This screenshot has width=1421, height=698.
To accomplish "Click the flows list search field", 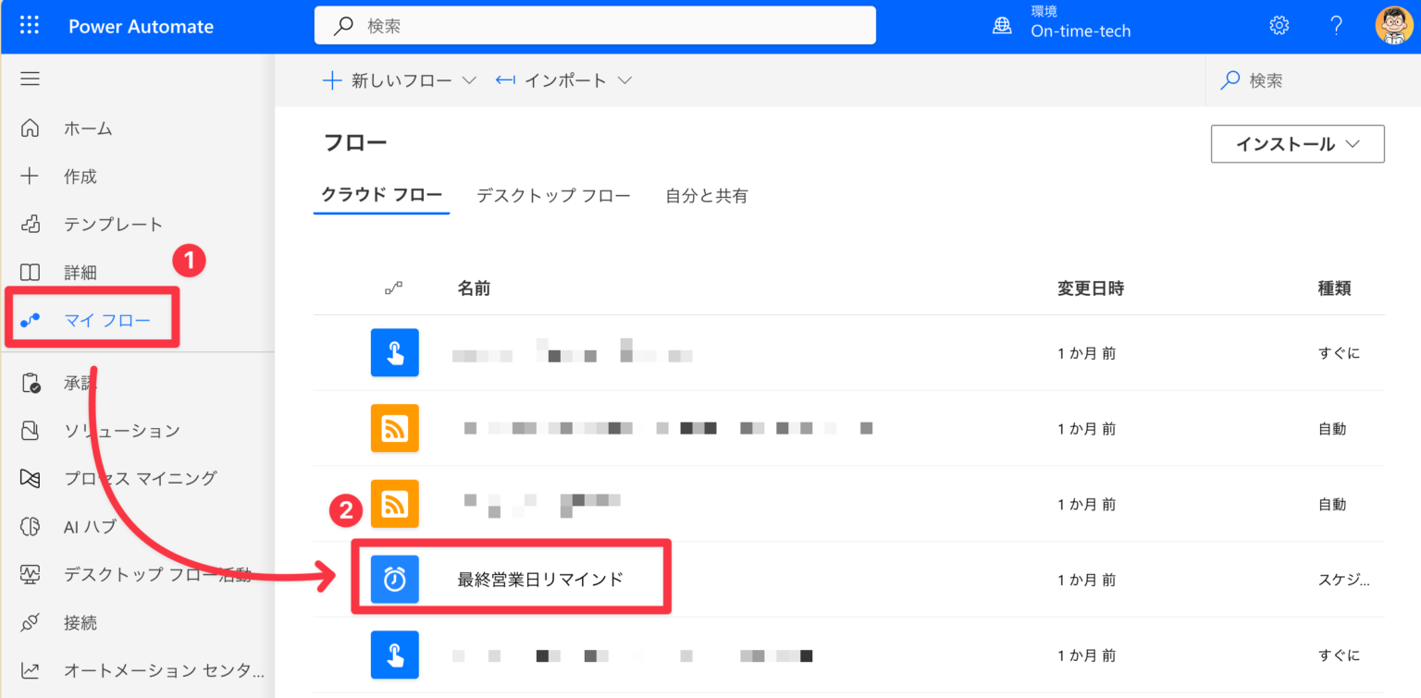I will [x=1313, y=80].
